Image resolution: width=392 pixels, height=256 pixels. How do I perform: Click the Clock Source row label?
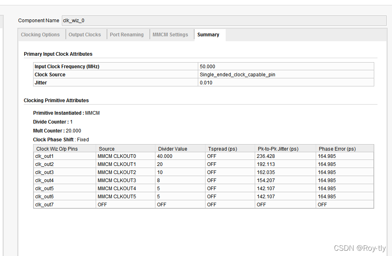[50, 75]
